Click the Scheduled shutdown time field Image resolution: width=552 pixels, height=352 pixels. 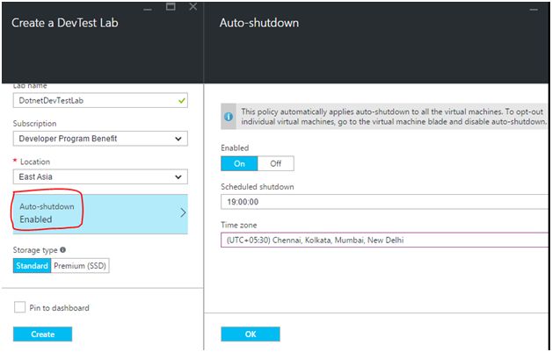(x=384, y=202)
